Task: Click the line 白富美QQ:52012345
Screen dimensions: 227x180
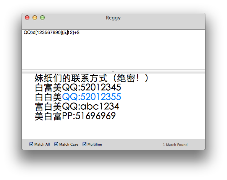Action: coord(78,87)
